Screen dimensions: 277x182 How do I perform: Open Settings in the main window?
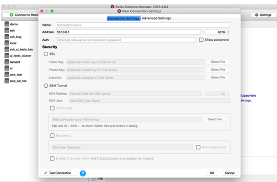tap(263, 15)
